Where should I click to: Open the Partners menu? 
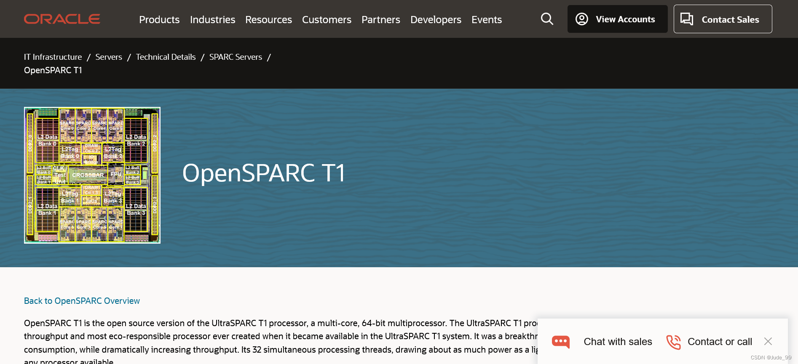point(381,19)
